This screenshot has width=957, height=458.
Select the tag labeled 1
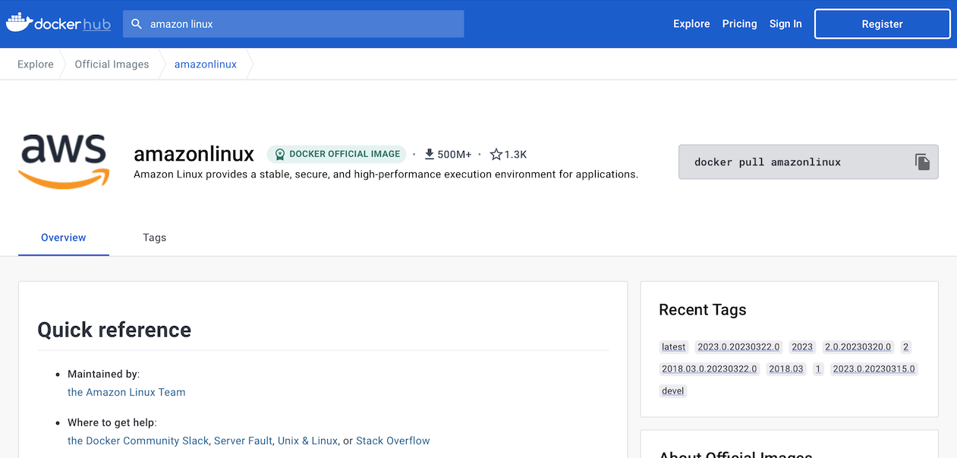click(x=818, y=369)
